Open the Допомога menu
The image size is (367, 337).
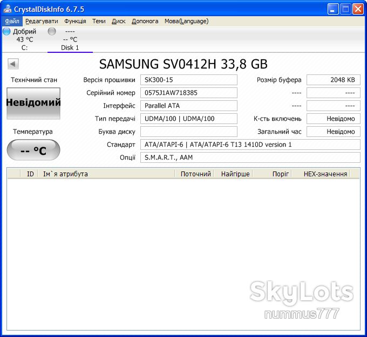click(145, 21)
